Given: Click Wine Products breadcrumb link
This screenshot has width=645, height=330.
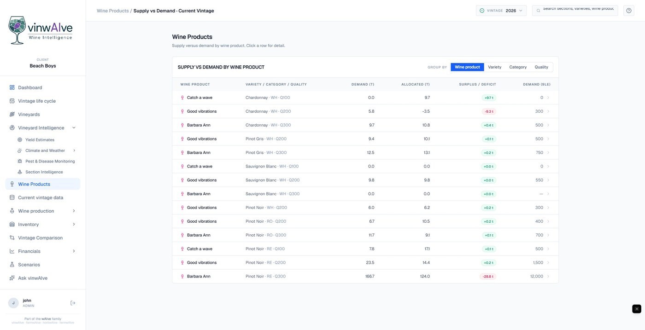Looking at the screenshot, I should click(112, 11).
